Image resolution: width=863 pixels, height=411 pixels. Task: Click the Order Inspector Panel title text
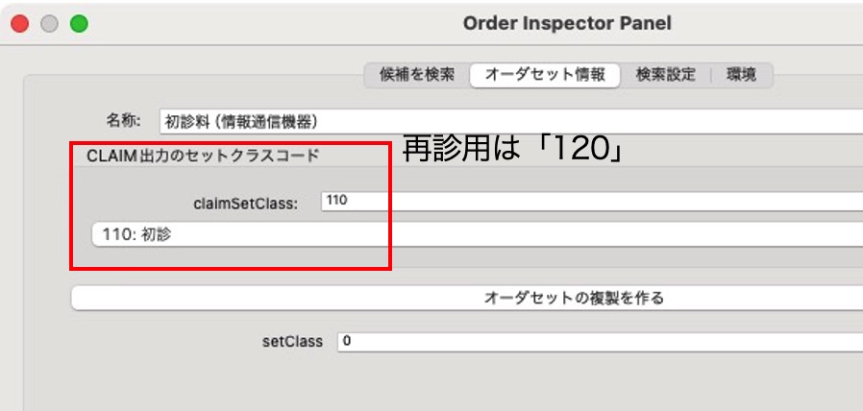[x=567, y=23]
